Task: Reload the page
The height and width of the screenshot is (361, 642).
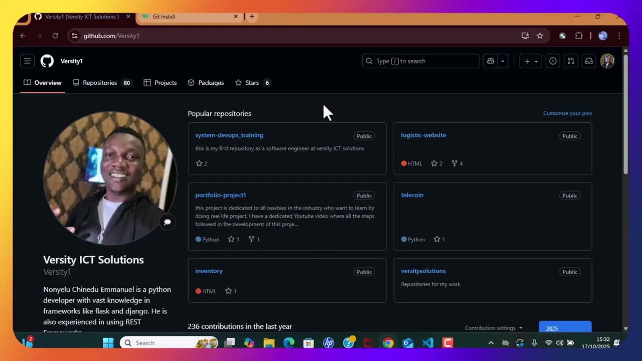Action: pos(55,36)
